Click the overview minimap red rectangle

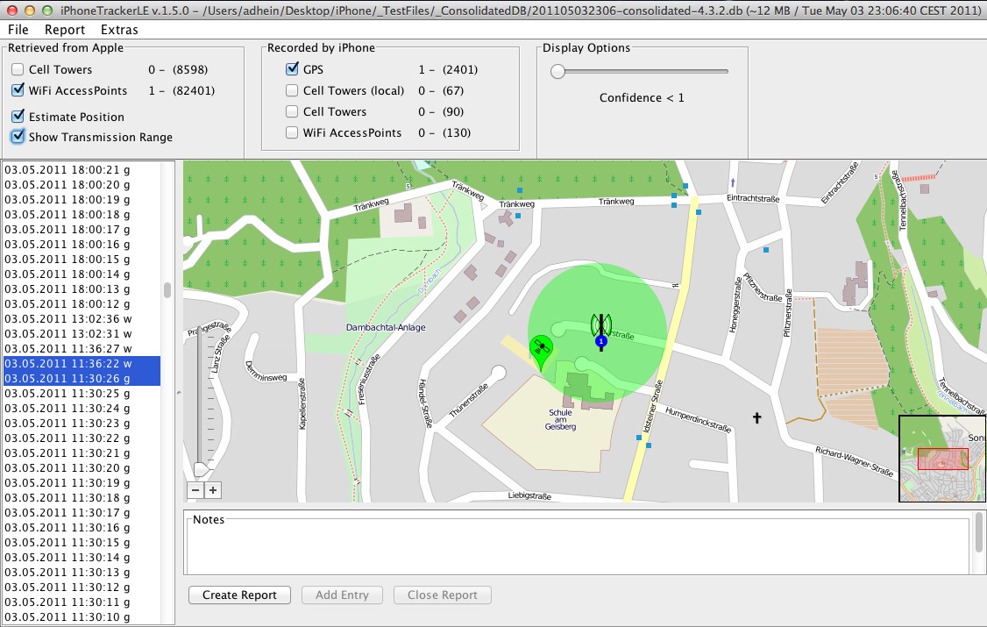[x=942, y=459]
